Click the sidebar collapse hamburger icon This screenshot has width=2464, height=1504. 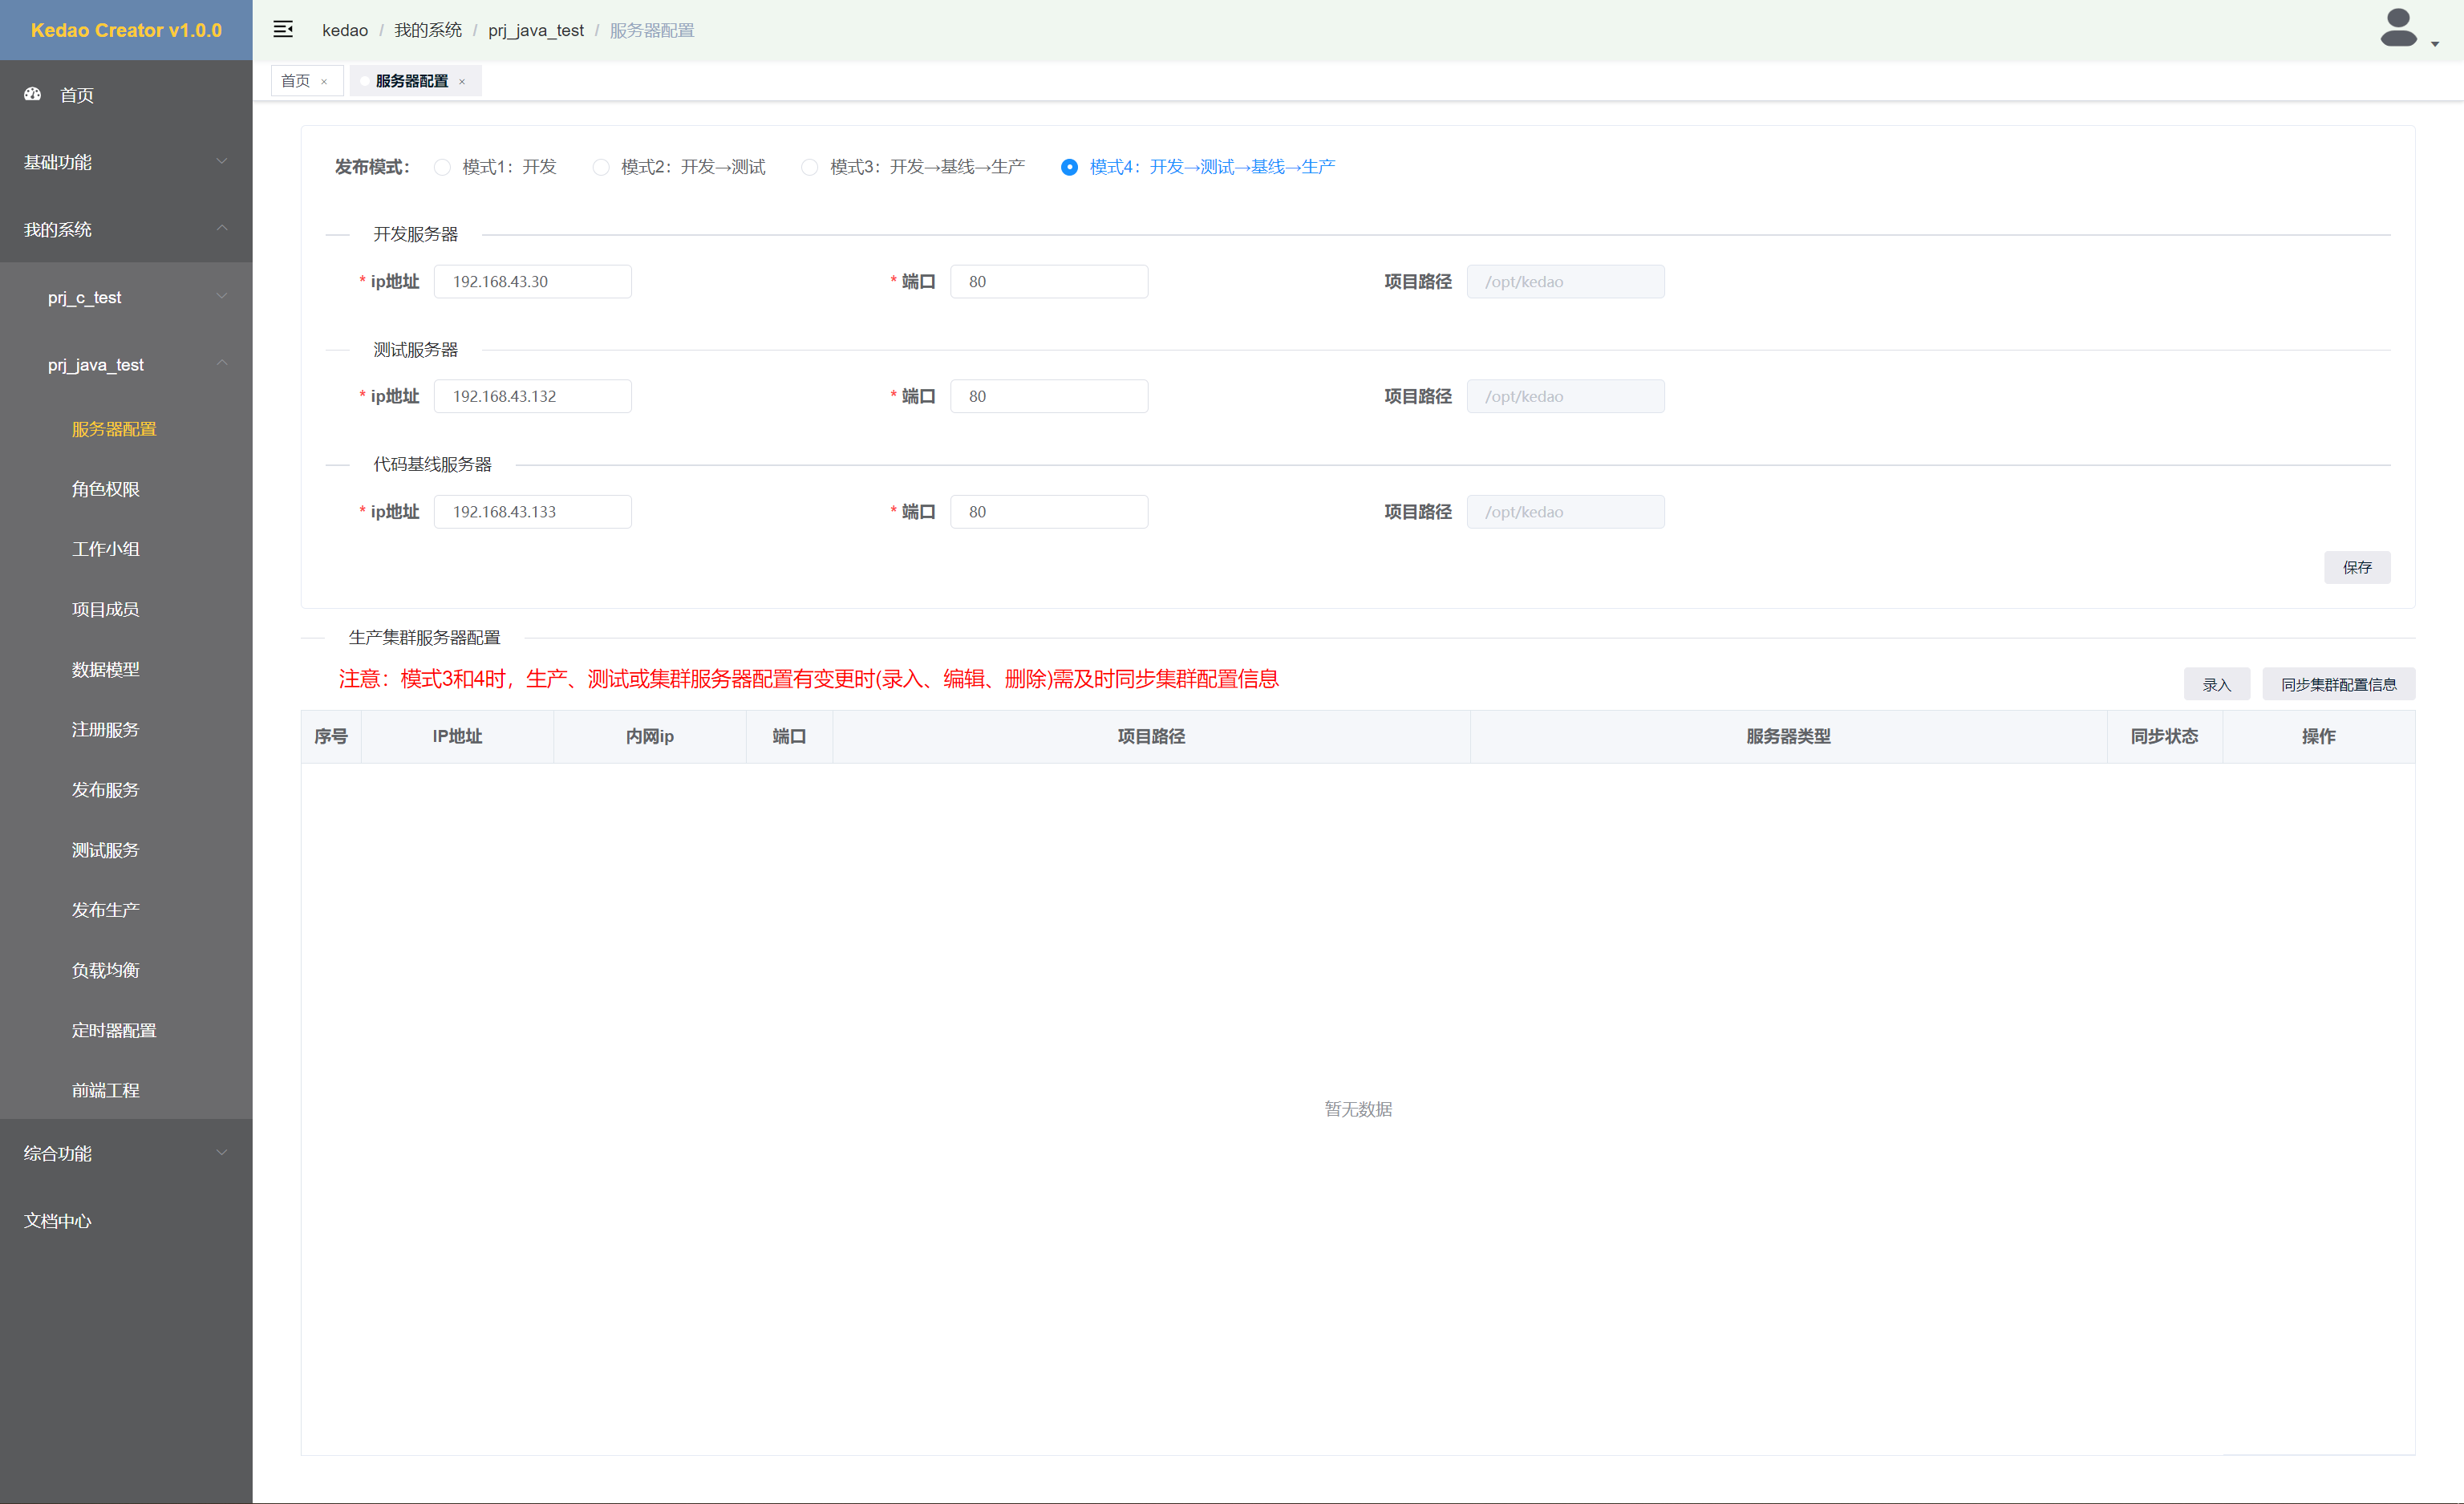[283, 29]
